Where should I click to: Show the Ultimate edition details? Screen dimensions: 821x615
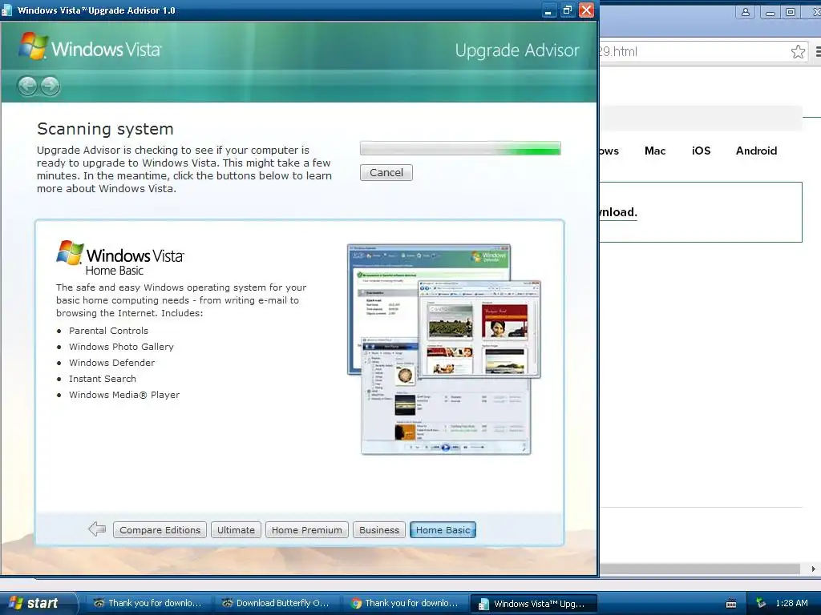pos(236,530)
